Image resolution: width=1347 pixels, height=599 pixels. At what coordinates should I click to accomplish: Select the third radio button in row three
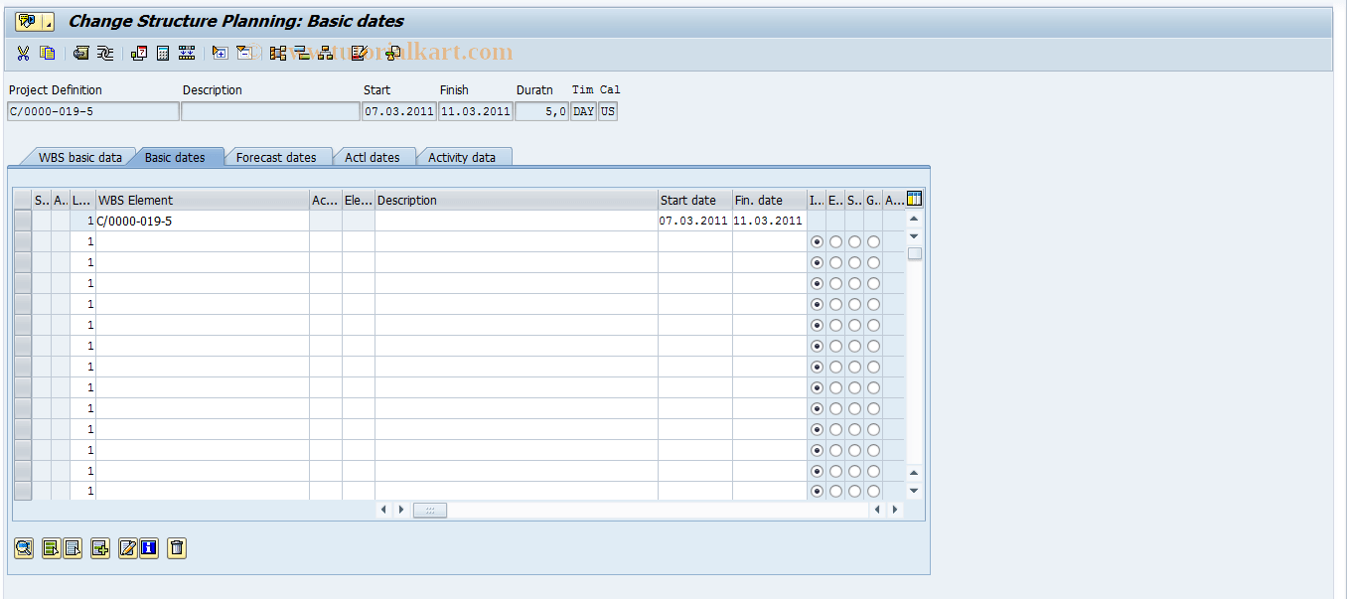854,262
